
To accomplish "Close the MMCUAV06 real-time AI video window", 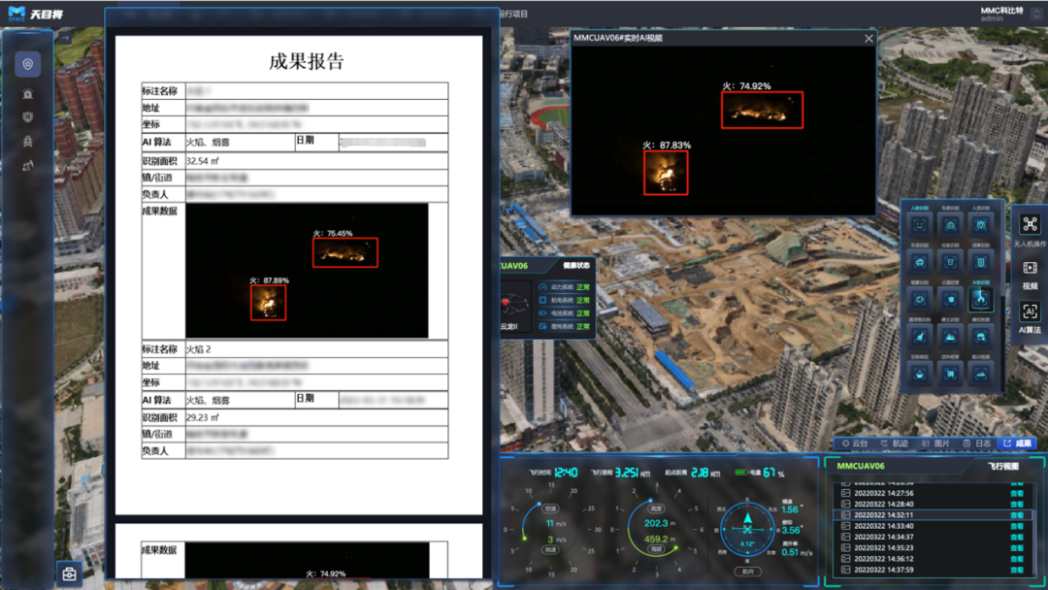I will point(868,39).
